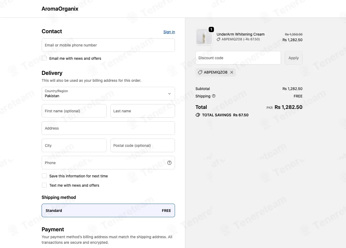
Task: Select the Postal code (optional) field
Action: pos(143,145)
